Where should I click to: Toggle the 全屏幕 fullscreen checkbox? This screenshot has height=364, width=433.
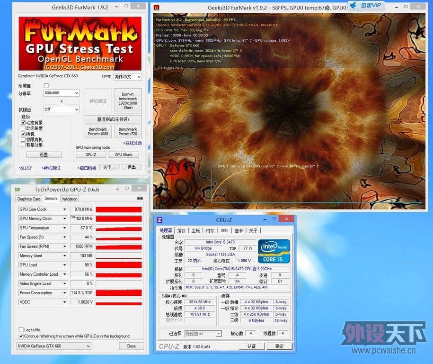click(46, 86)
